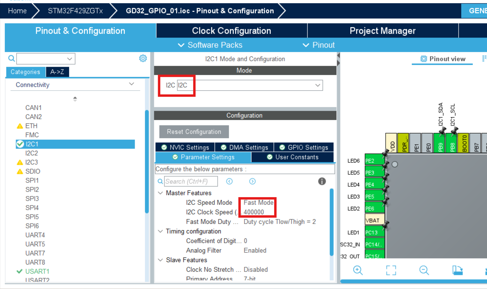Click the I2C Clock Speed value 400000
The image size is (487, 289).
[x=254, y=212]
